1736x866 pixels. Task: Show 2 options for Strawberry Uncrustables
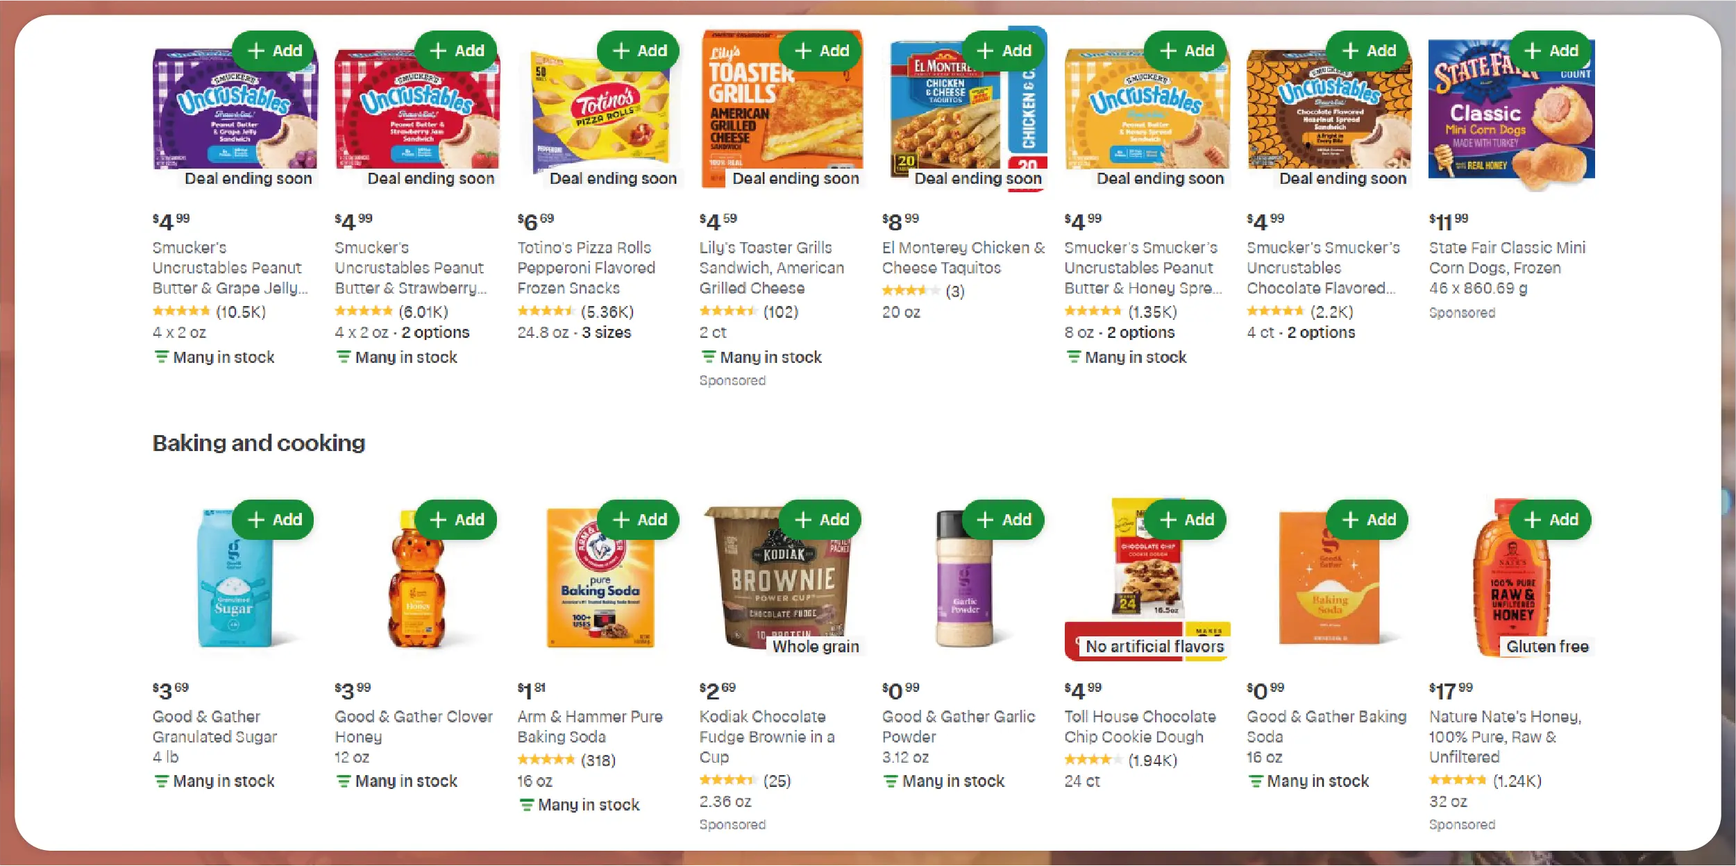click(435, 332)
